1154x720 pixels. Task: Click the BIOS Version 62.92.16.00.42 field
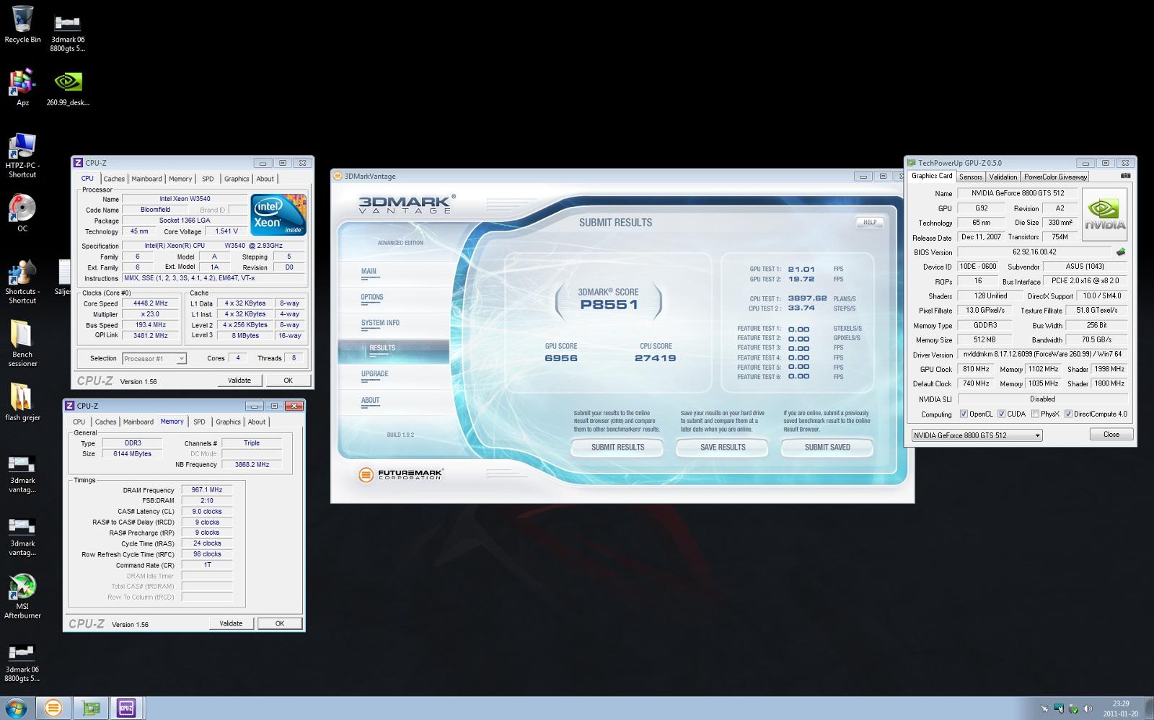(x=1034, y=252)
